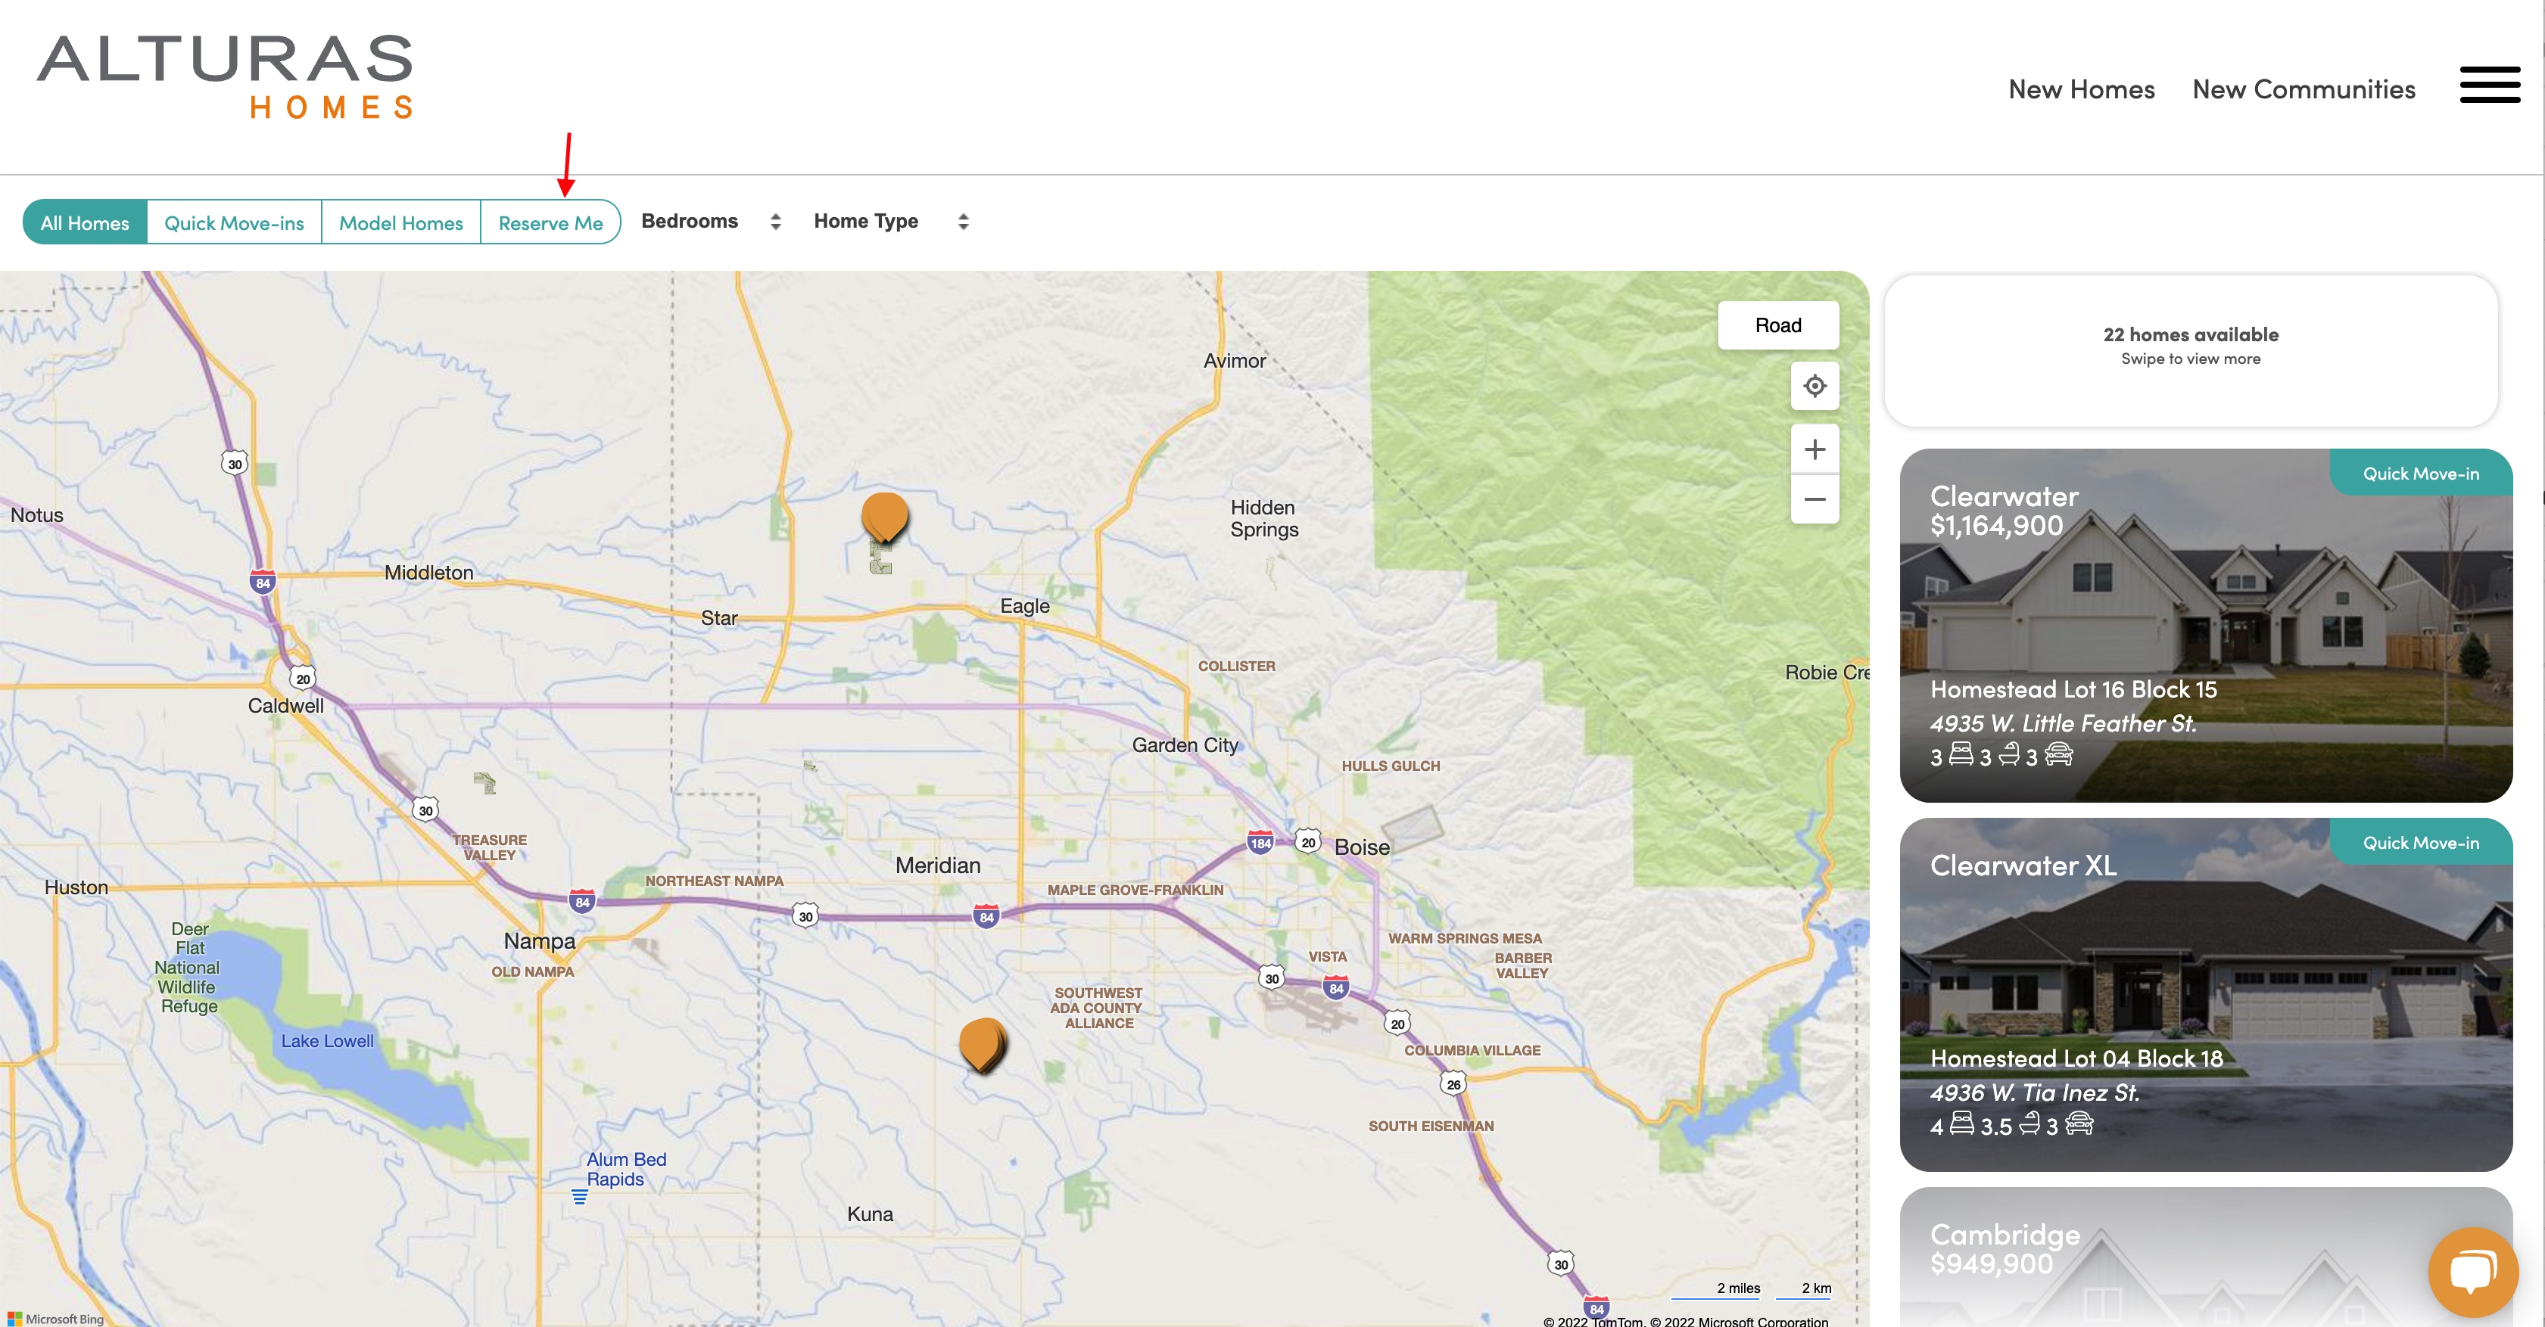Click the Alum Bed Rapids marker icon
2545x1327 pixels.
[x=580, y=1197]
